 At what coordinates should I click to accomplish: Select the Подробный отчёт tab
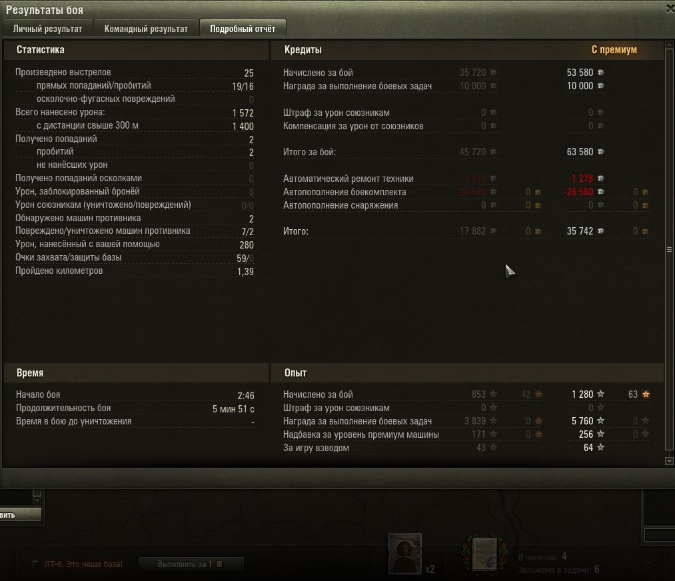[243, 29]
